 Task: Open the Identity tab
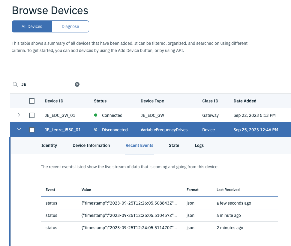49,145
